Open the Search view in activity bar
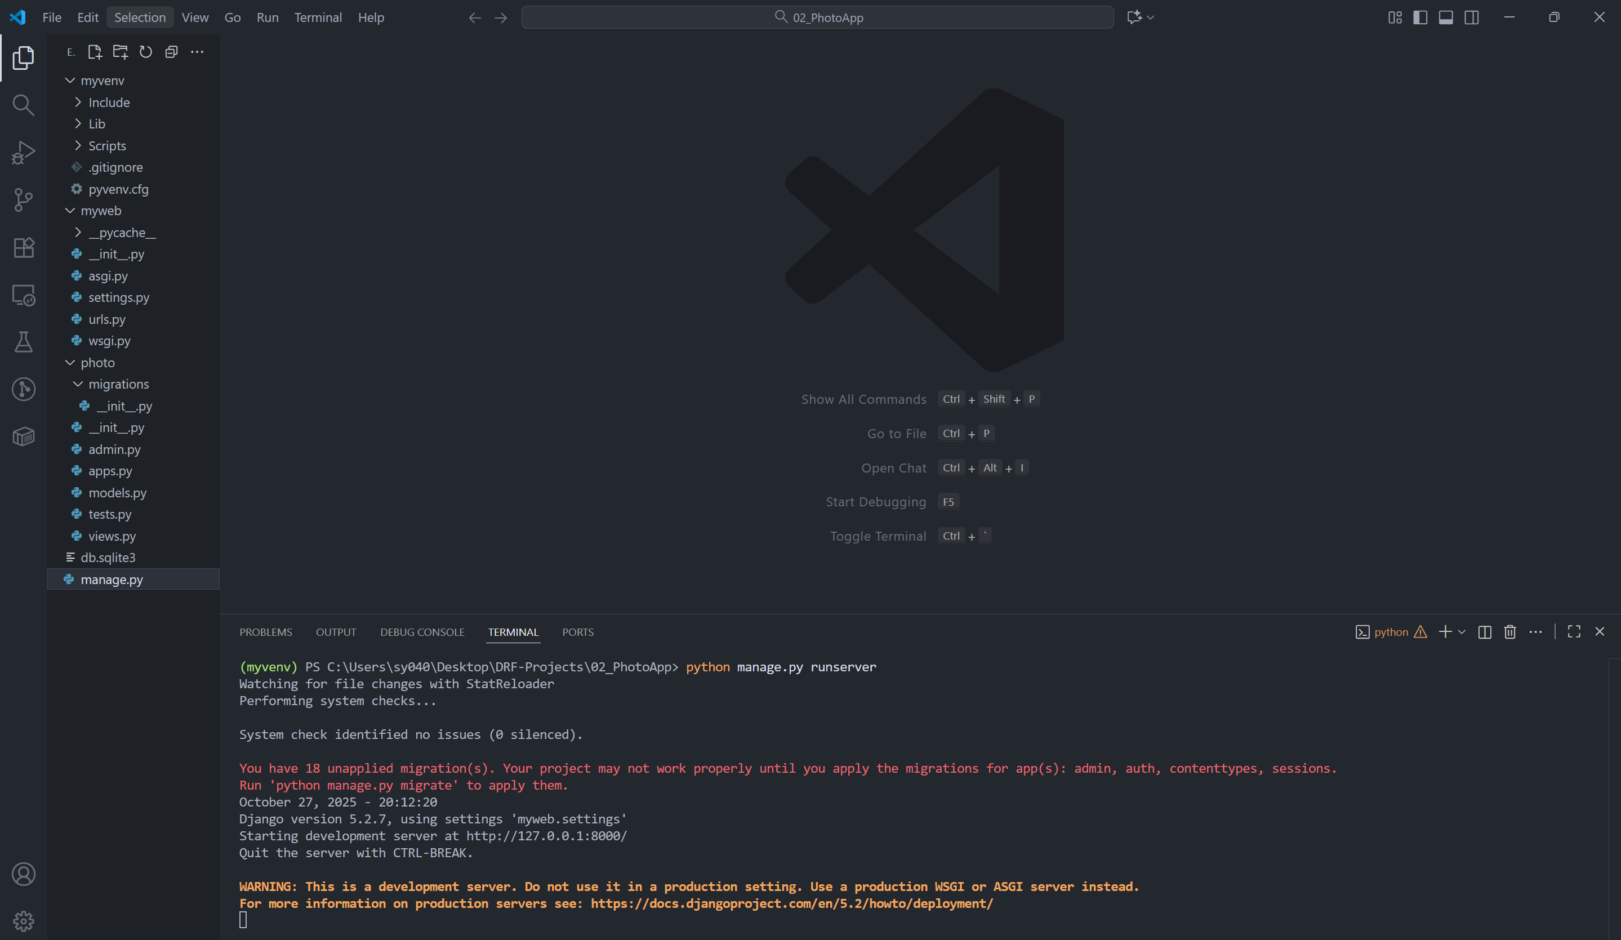This screenshot has height=940, width=1621. [x=23, y=105]
